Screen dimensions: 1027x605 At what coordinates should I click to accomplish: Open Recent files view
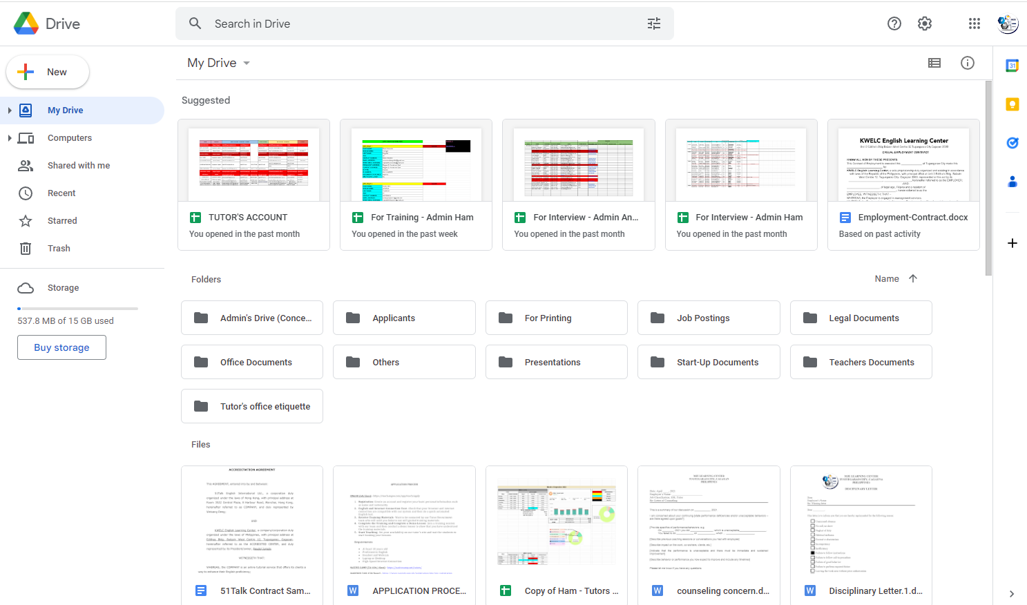click(82, 193)
